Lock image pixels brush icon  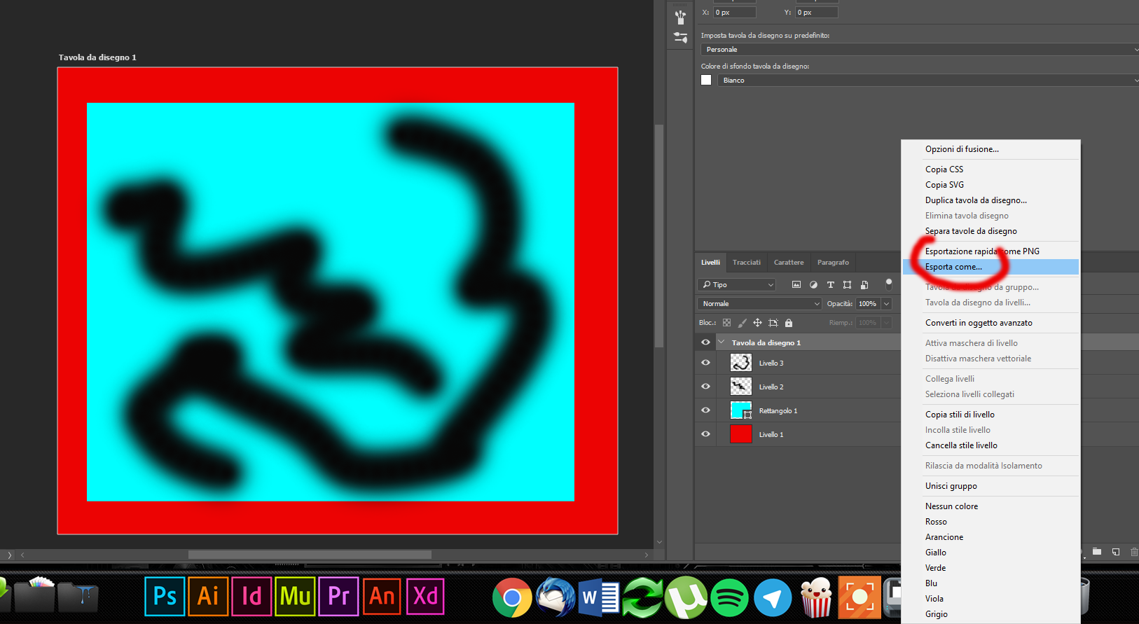coord(742,323)
